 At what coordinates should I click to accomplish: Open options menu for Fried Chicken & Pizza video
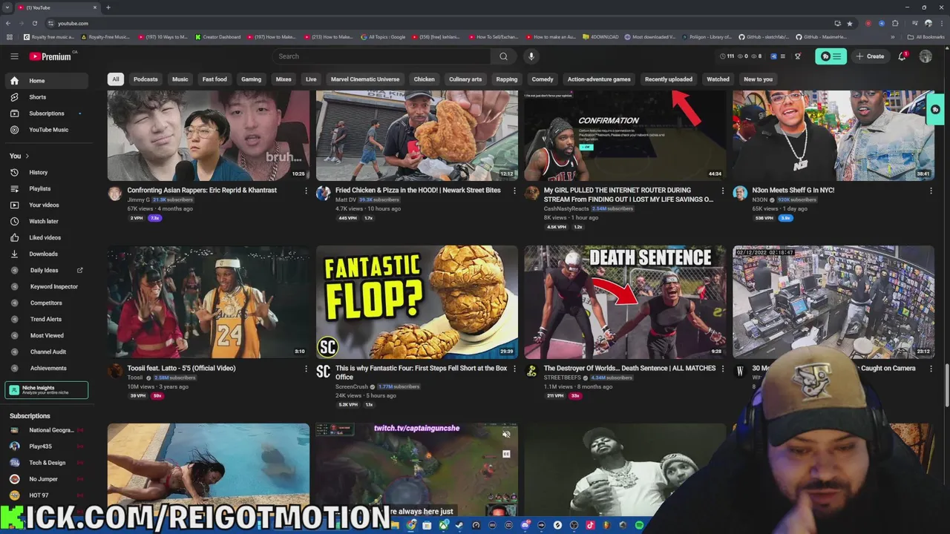point(514,191)
